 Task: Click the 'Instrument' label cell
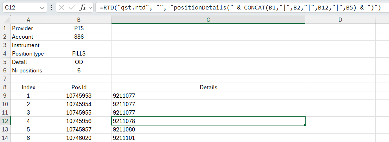pyautogui.click(x=28, y=45)
